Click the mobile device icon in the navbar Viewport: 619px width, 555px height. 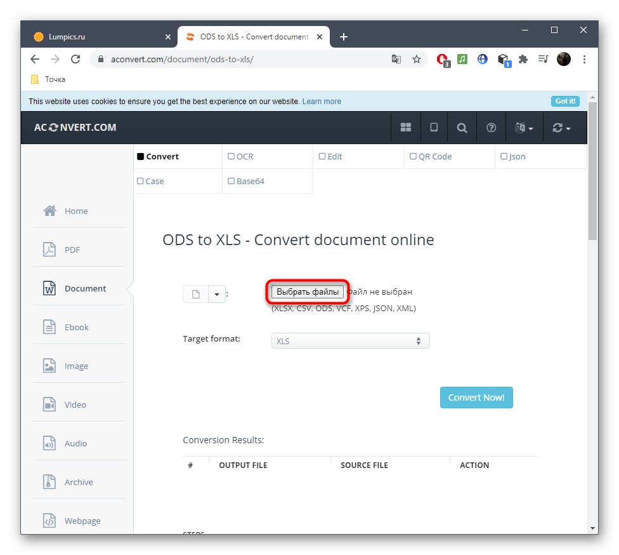click(434, 127)
